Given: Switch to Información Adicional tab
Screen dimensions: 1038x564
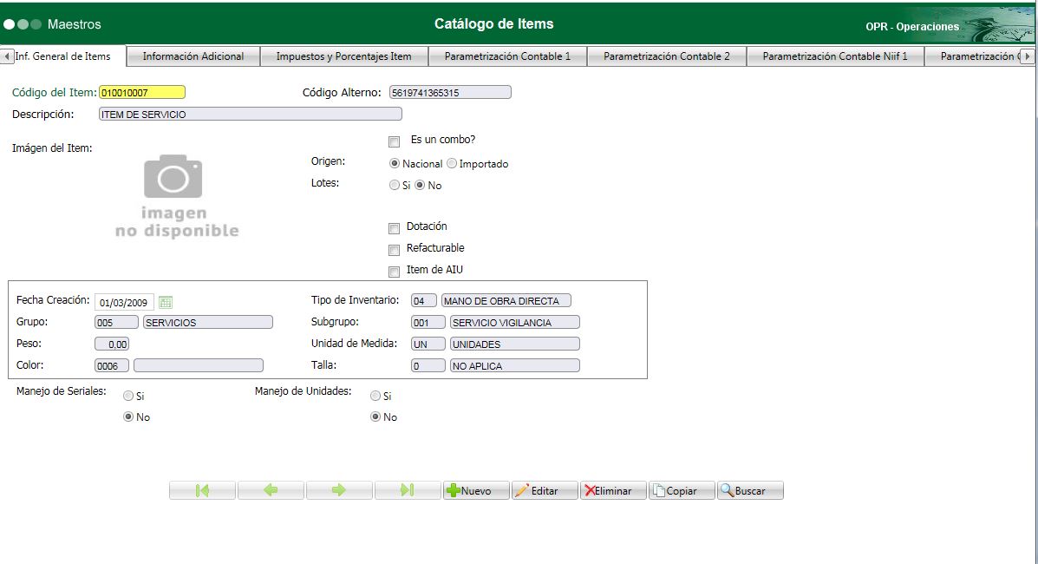Looking at the screenshot, I should [193, 56].
